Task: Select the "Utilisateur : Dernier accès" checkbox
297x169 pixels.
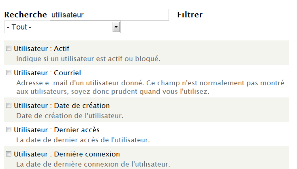Action: [9, 130]
